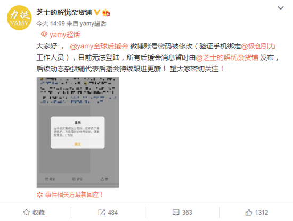
Task: Open the red yamy超话 topic tag
Action: (x=64, y=35)
